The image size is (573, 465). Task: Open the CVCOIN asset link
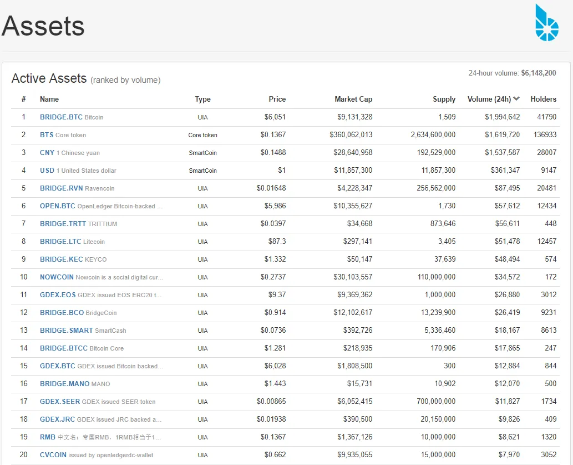(x=53, y=455)
